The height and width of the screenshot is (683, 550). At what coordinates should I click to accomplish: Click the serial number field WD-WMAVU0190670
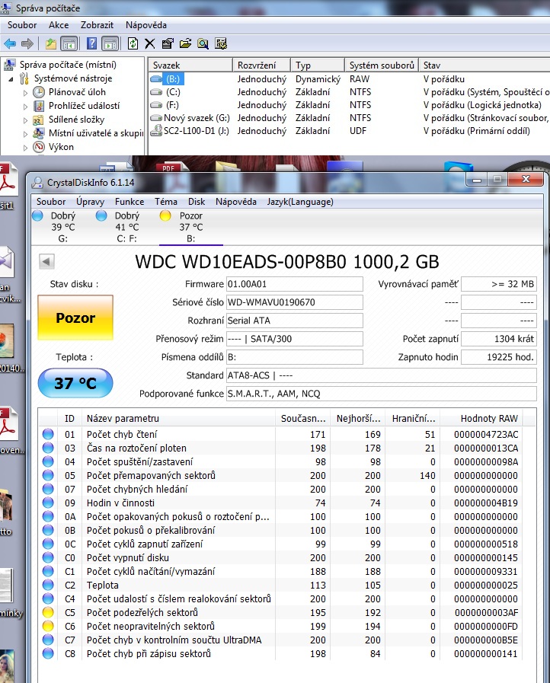pos(295,302)
